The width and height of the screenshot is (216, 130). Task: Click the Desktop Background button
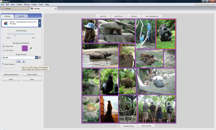pyautogui.click(x=11, y=74)
